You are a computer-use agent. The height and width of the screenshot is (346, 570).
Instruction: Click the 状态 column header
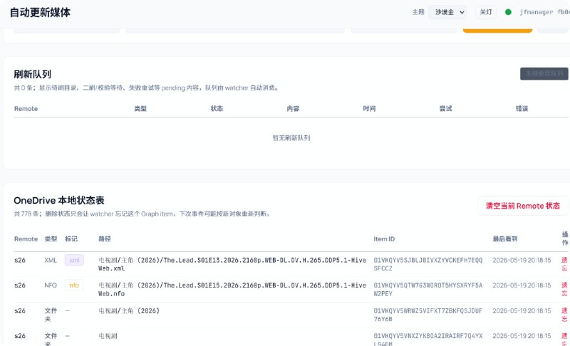(217, 108)
